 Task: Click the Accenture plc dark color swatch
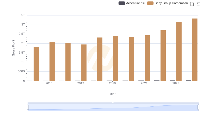pyautogui.click(x=122, y=3)
